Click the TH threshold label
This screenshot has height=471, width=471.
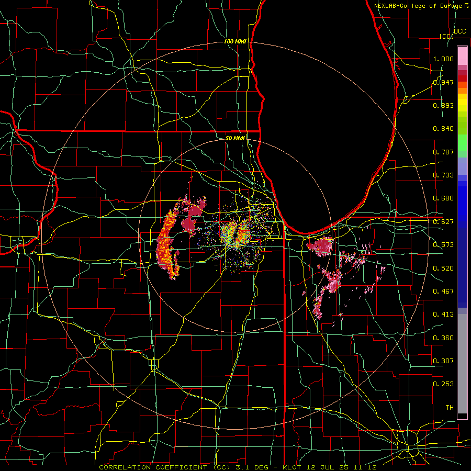(x=450, y=408)
